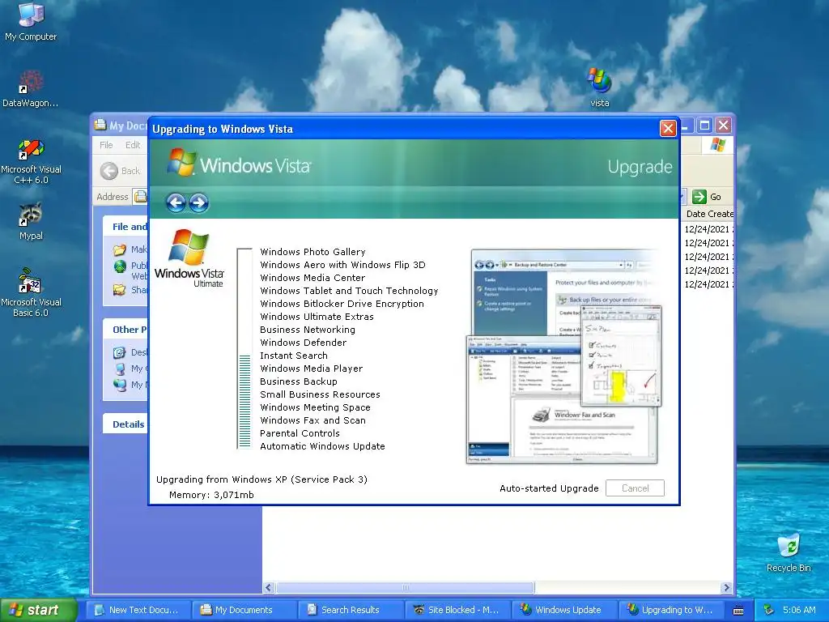Image resolution: width=829 pixels, height=622 pixels.
Task: Click Business Backup text
Action: click(299, 381)
